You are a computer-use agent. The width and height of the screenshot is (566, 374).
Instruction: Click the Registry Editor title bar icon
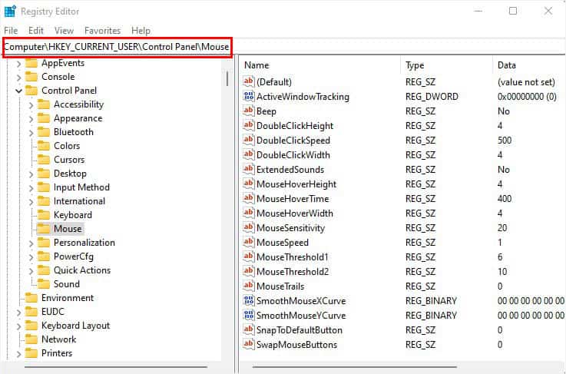point(10,12)
